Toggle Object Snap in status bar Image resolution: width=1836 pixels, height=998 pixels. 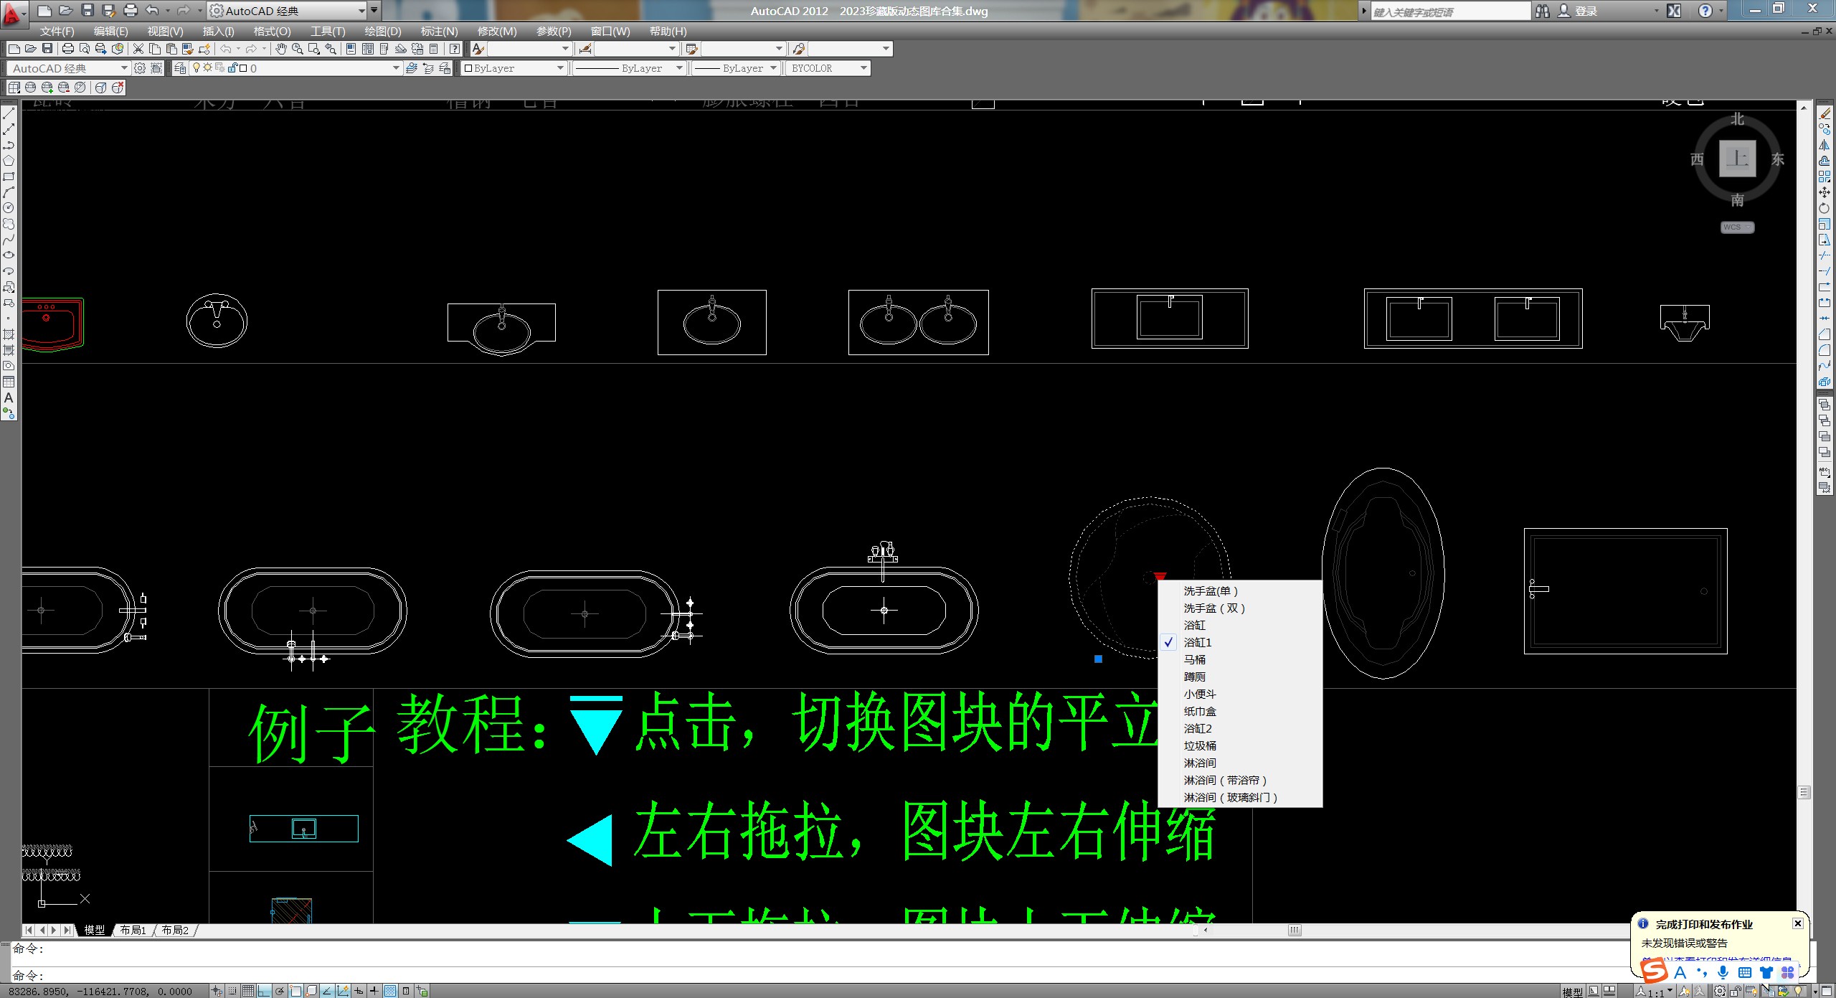coord(295,991)
